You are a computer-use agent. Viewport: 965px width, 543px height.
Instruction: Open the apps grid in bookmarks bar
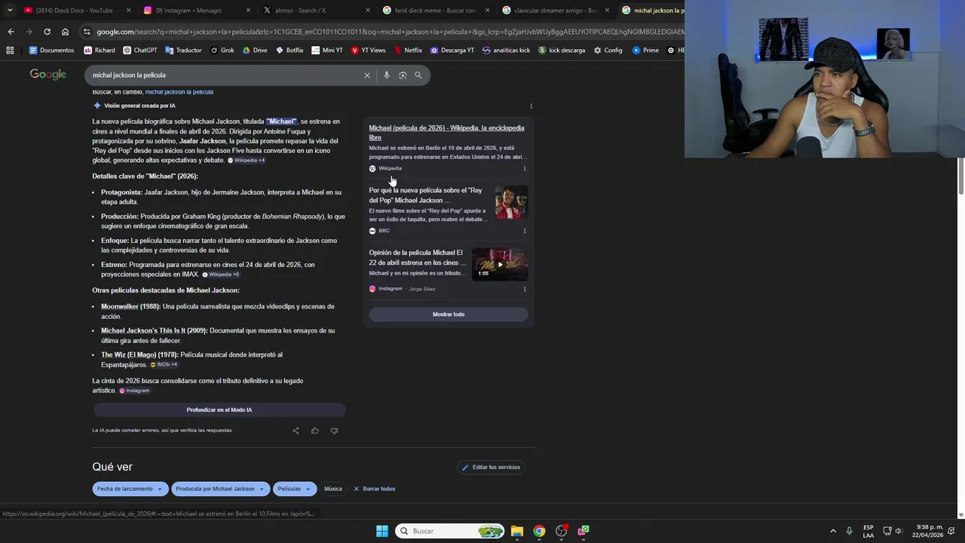point(10,51)
